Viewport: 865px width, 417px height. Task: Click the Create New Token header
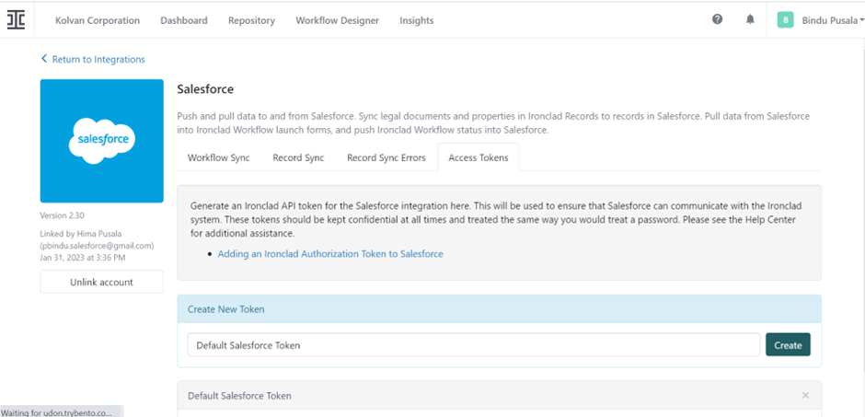pyautogui.click(x=500, y=309)
